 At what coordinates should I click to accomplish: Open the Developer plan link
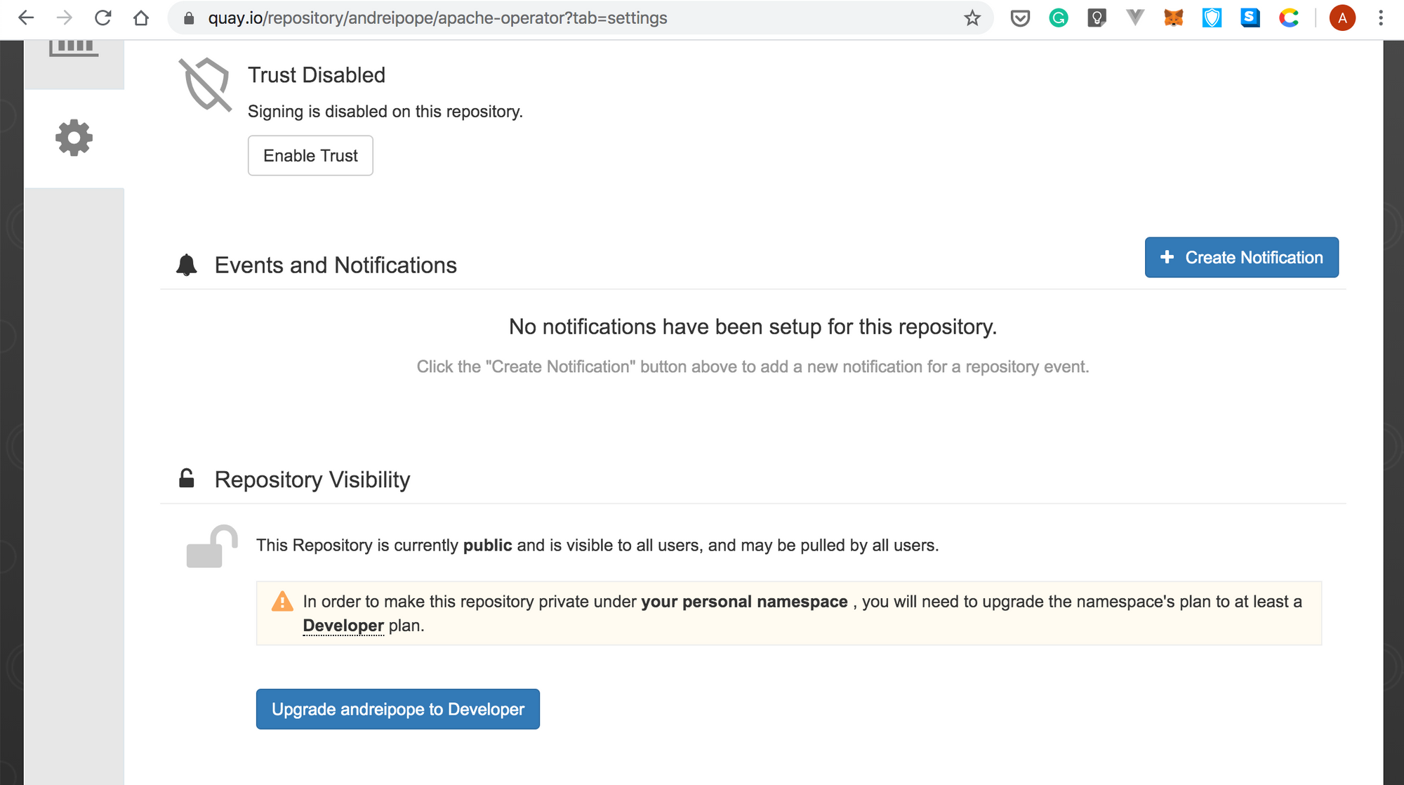(343, 626)
